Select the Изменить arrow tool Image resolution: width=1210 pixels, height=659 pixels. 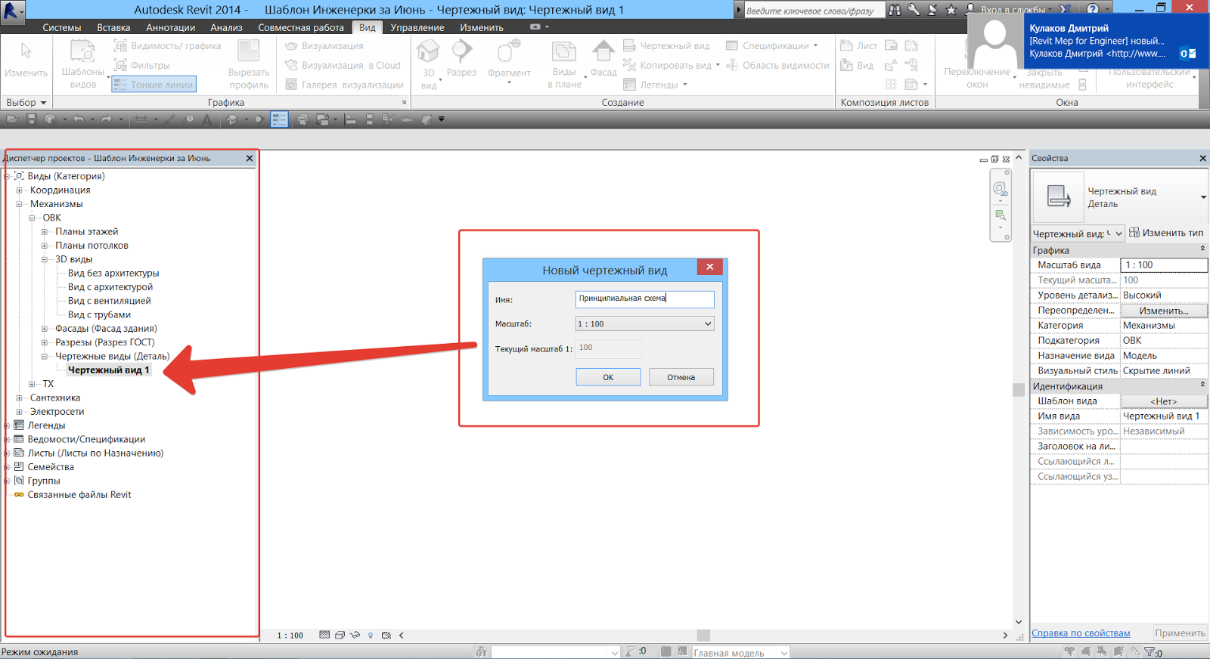26,60
